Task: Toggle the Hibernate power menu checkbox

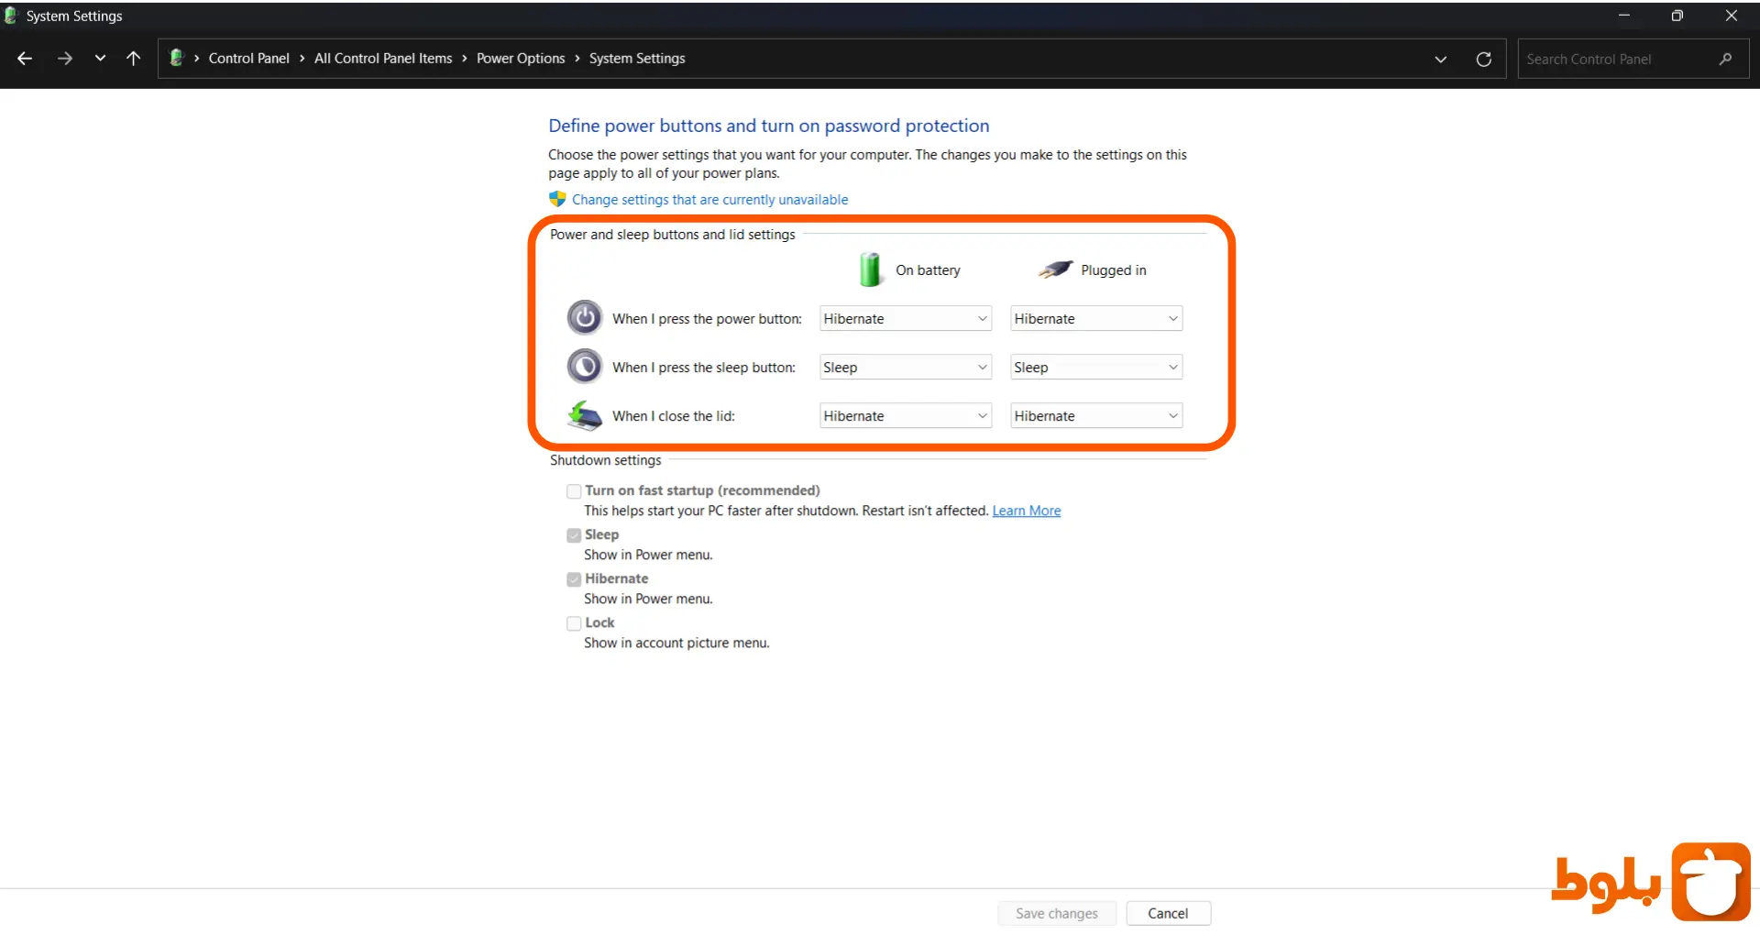Action: [x=574, y=579]
